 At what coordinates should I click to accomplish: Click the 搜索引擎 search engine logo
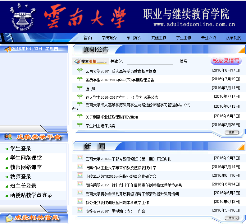point(90,61)
